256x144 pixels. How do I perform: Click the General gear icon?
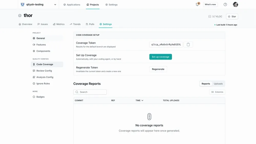34,38
